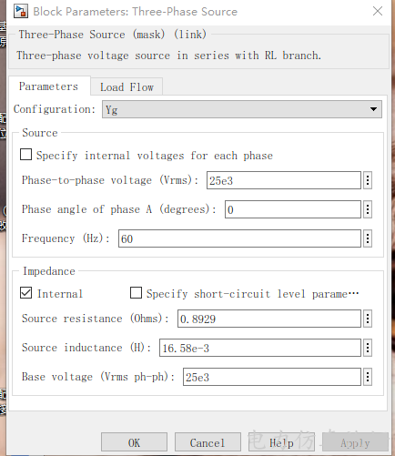Confirm settings with the OK button
The width and height of the screenshot is (395, 456).
point(134,442)
